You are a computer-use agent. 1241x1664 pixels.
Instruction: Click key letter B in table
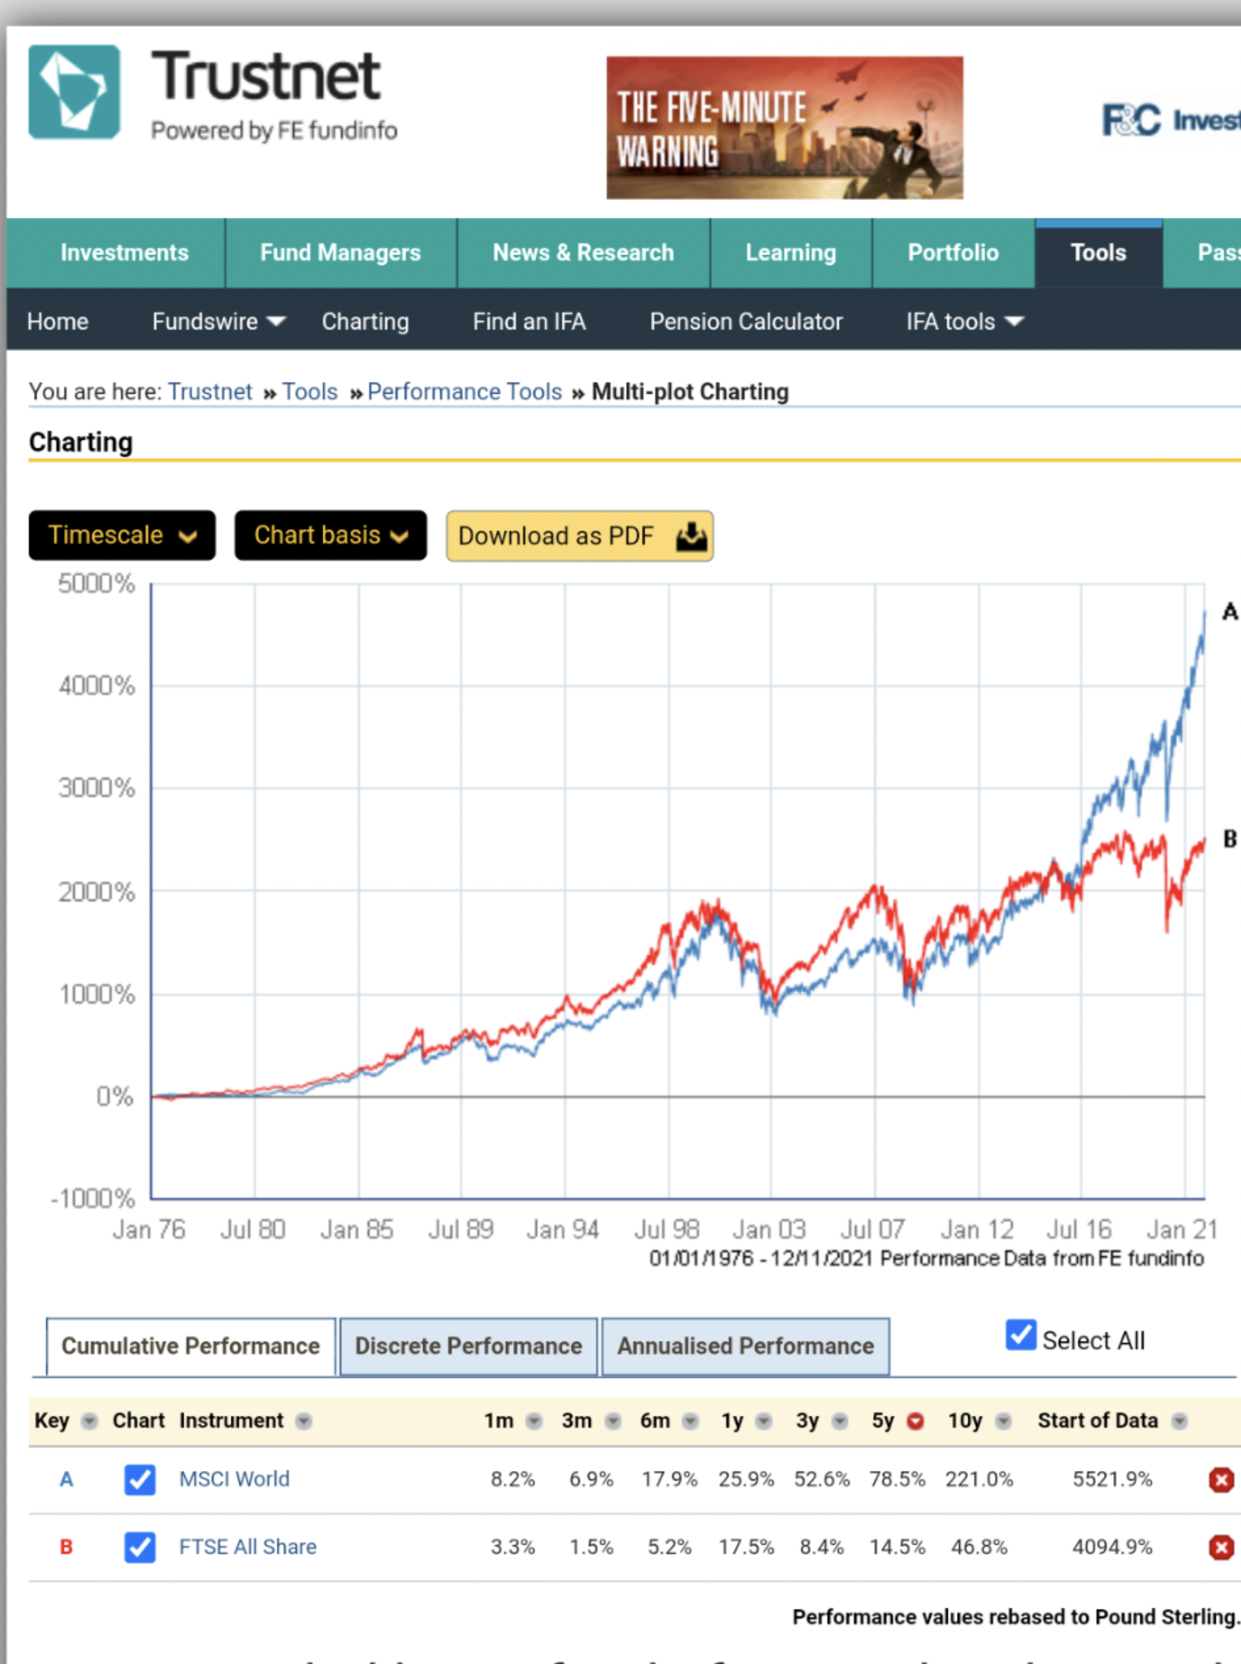tap(67, 1547)
